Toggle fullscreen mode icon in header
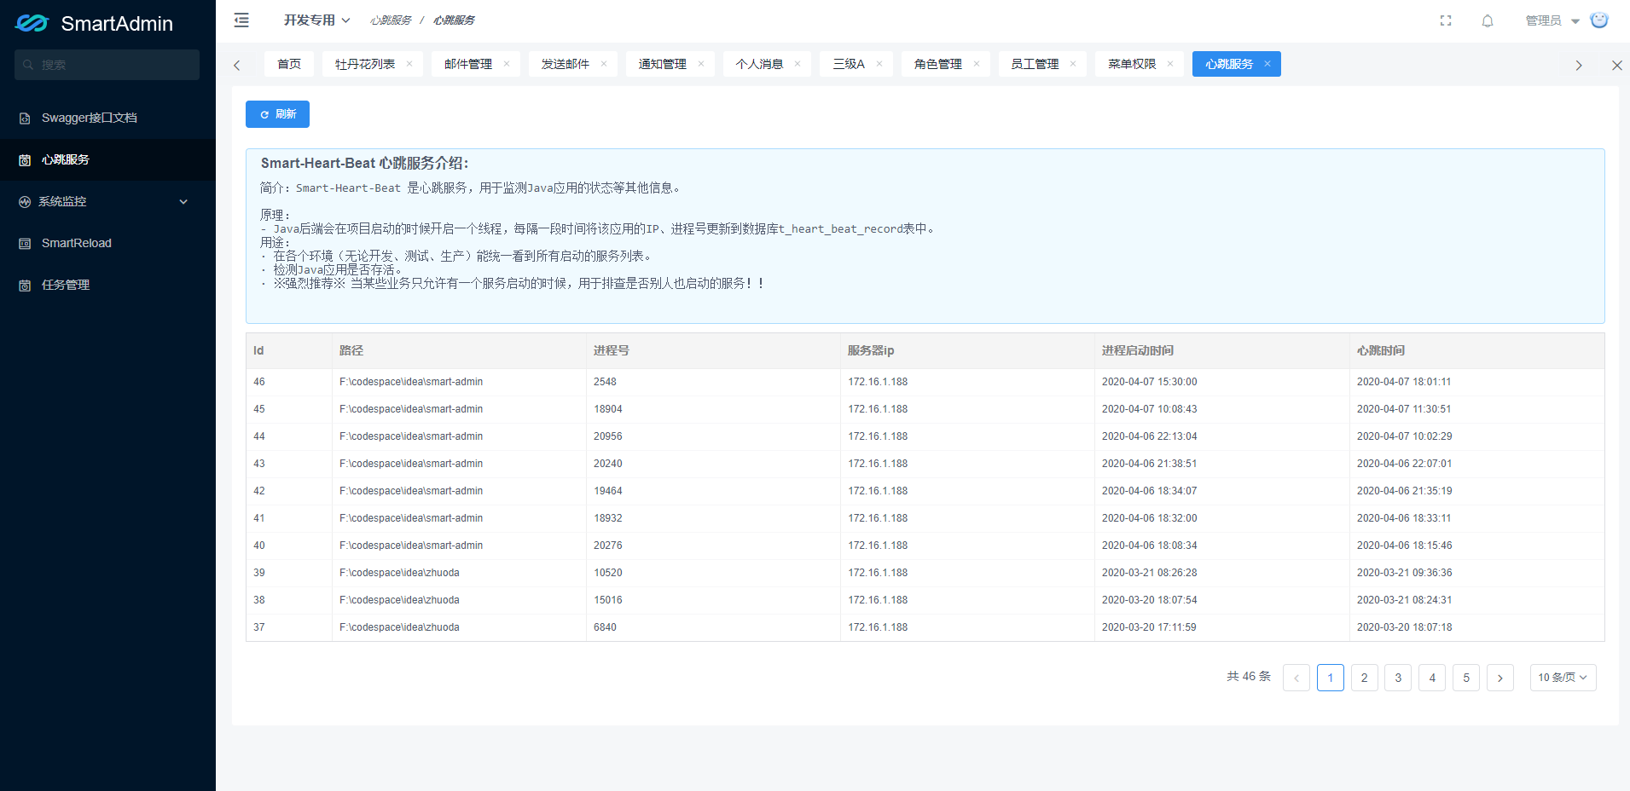The height and width of the screenshot is (791, 1630). click(1446, 20)
